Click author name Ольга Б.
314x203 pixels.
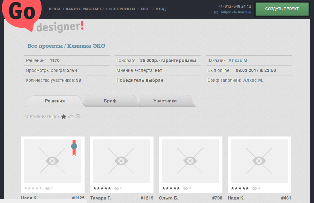pyautogui.click(x=168, y=198)
